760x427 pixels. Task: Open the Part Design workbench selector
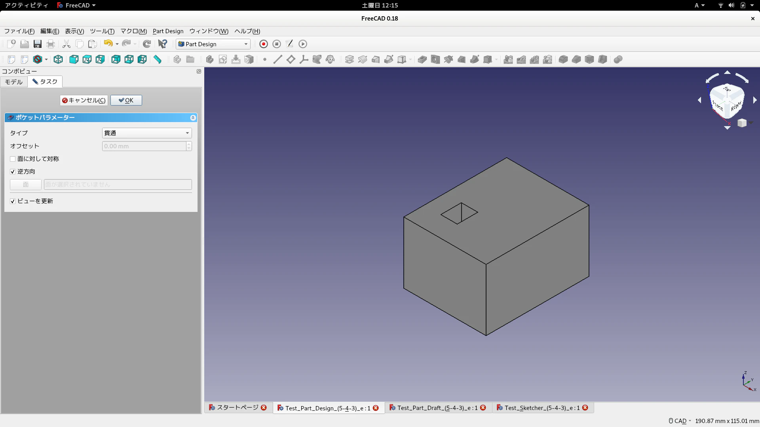coord(213,44)
